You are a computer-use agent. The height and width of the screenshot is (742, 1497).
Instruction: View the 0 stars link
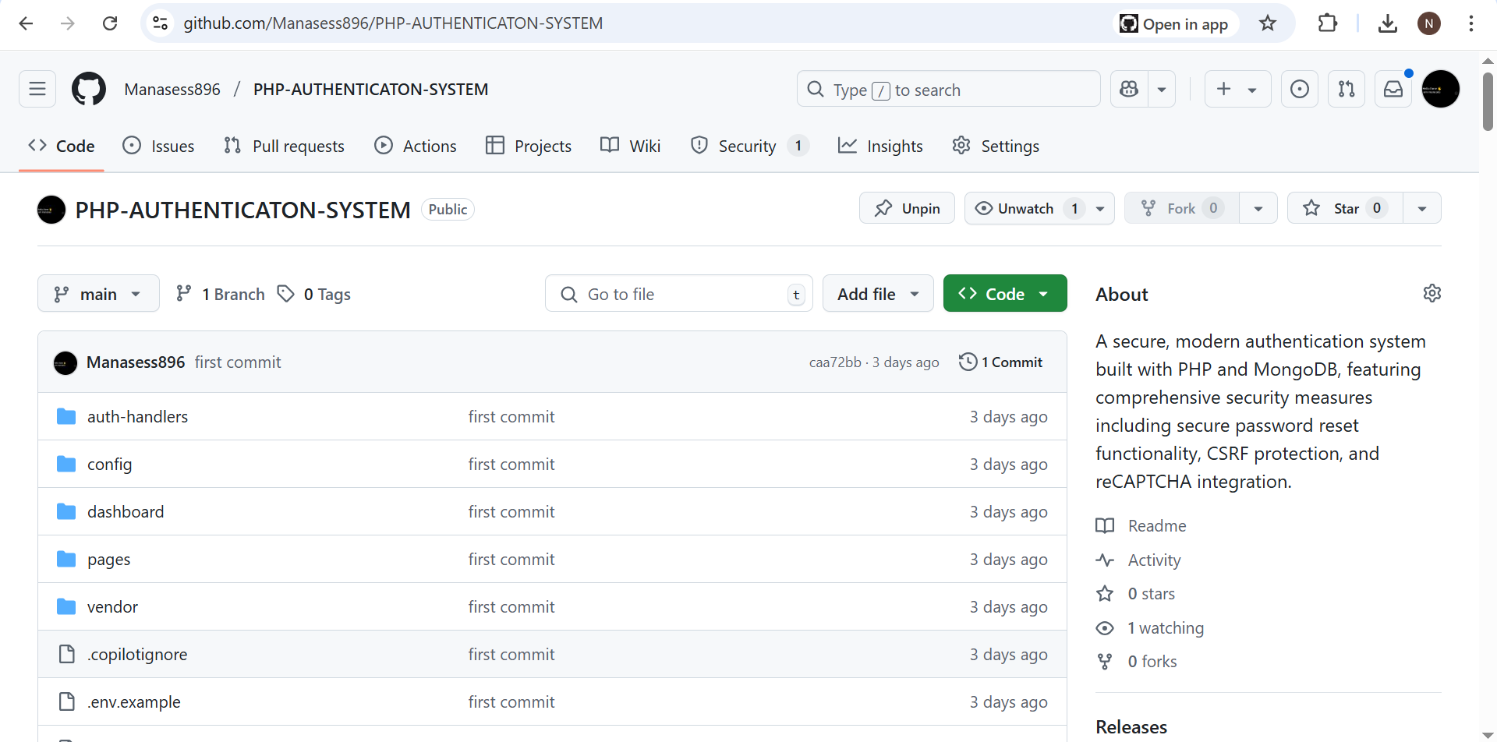[x=1151, y=594]
